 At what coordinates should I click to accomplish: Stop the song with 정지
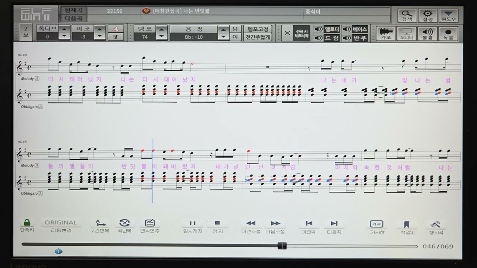click(x=217, y=226)
